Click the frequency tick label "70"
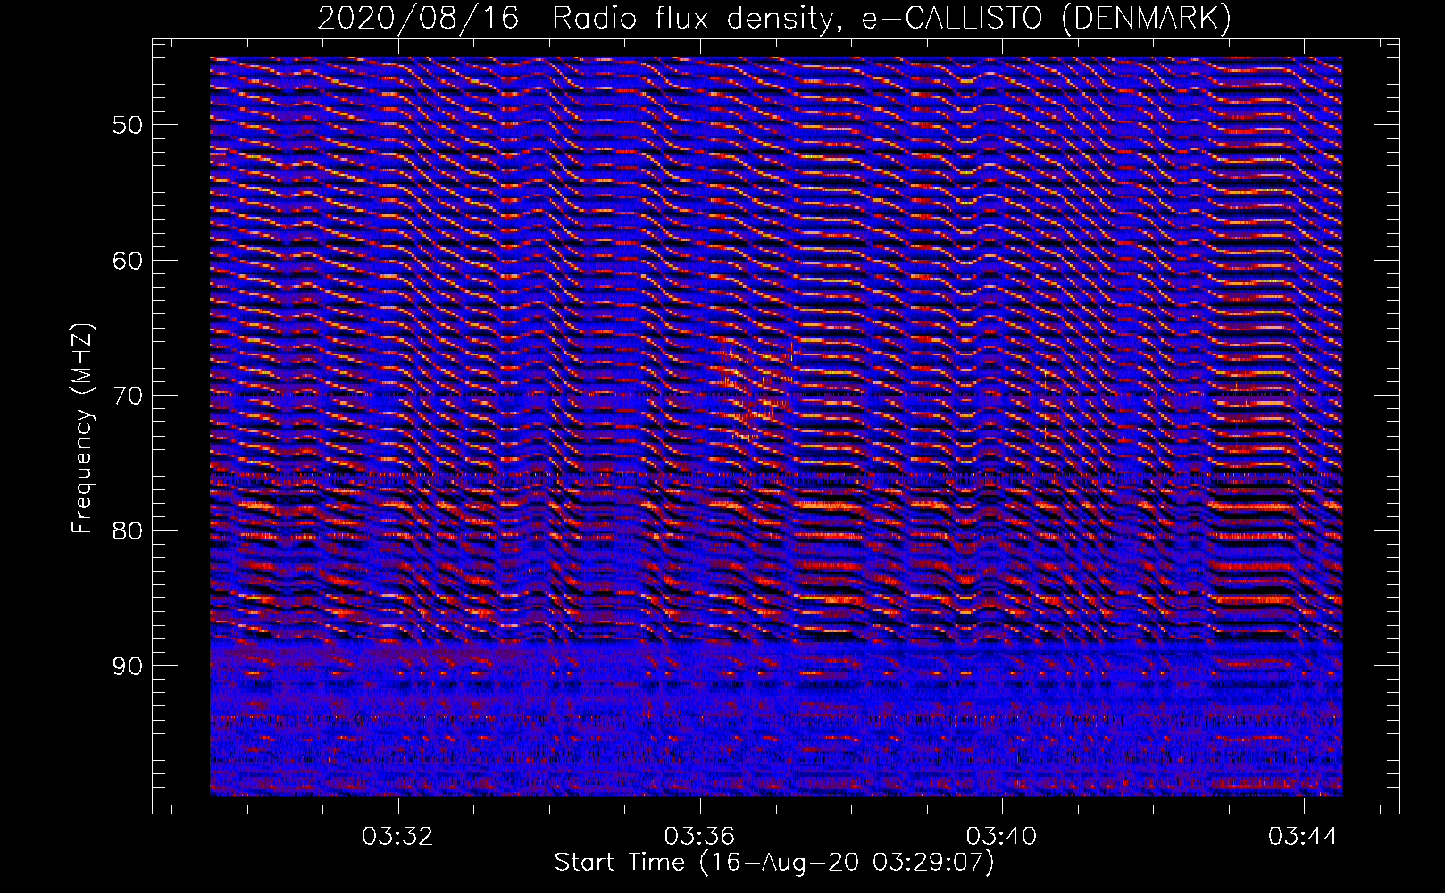This screenshot has height=893, width=1445. (128, 395)
